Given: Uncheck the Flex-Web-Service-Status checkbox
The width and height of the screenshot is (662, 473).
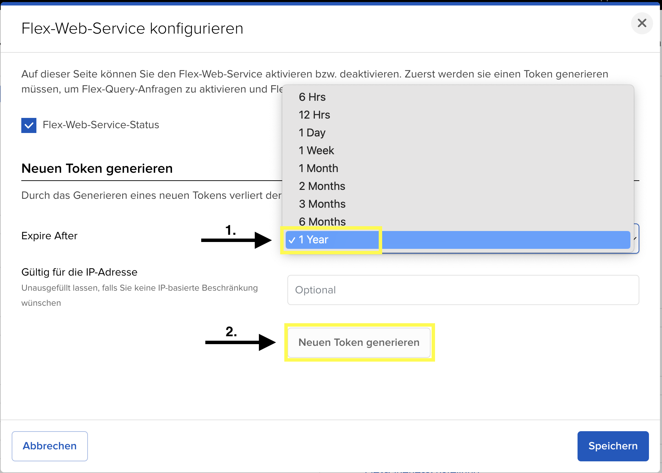Looking at the screenshot, I should click(29, 125).
